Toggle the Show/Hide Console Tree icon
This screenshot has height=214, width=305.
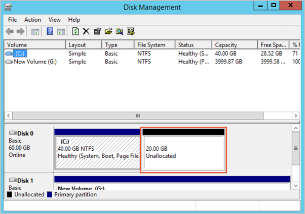click(x=35, y=31)
